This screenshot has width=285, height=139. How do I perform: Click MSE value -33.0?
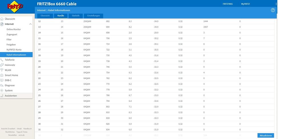(156, 96)
